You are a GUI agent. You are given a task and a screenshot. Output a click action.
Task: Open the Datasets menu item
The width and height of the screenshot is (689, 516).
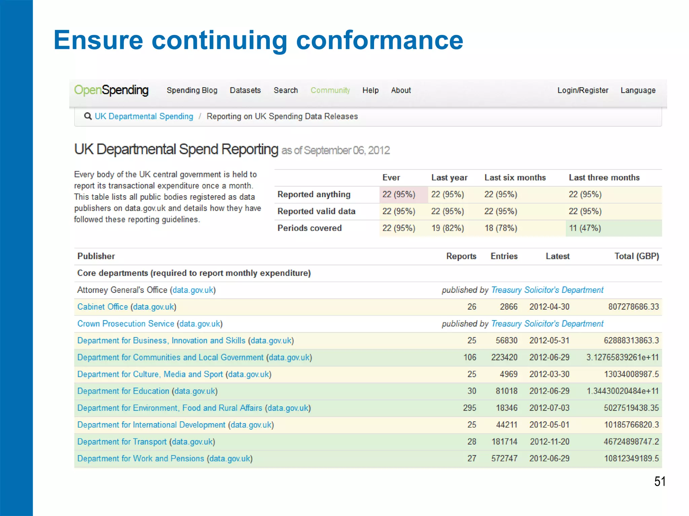pos(245,90)
